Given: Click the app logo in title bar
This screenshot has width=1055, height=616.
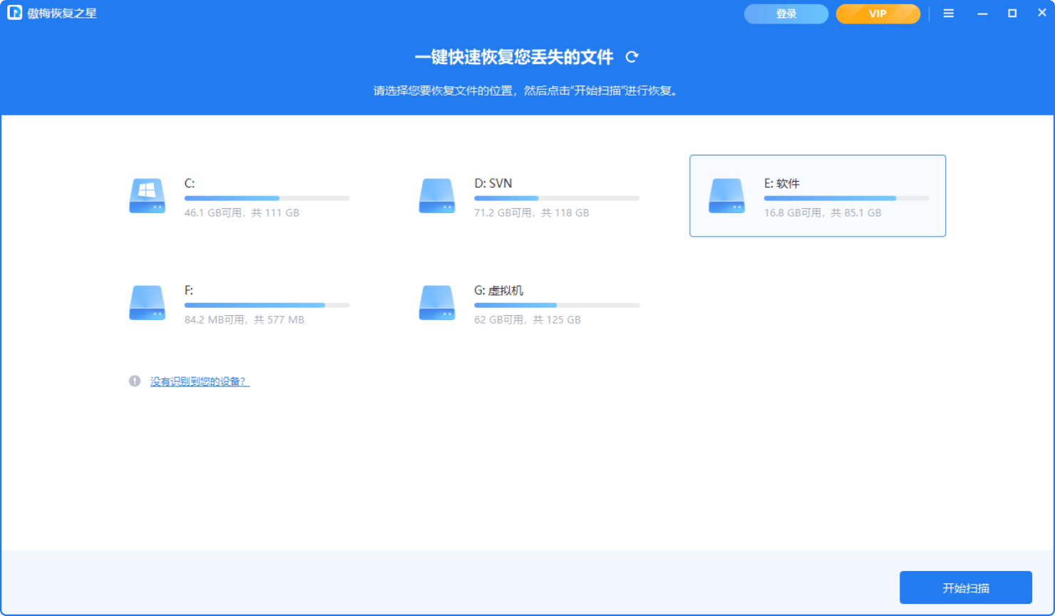Looking at the screenshot, I should 14,13.
